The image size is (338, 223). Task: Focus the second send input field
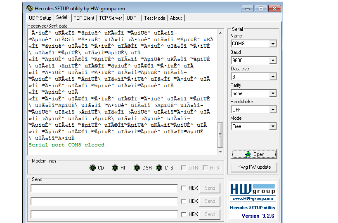(104, 201)
